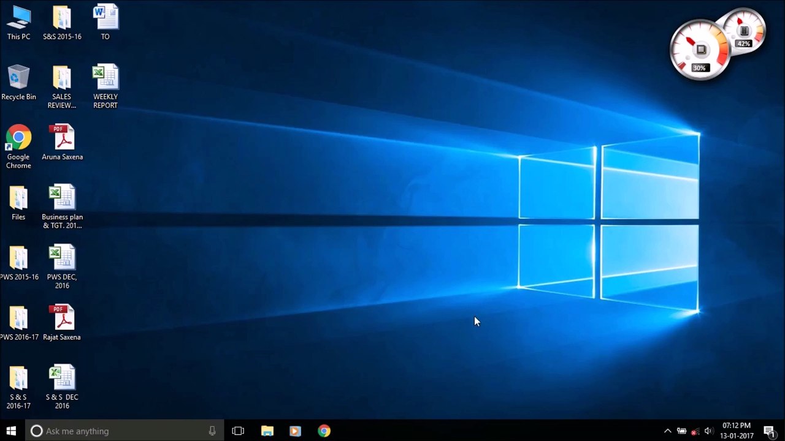Open File Explorer from the taskbar
The height and width of the screenshot is (441, 785).
point(267,431)
